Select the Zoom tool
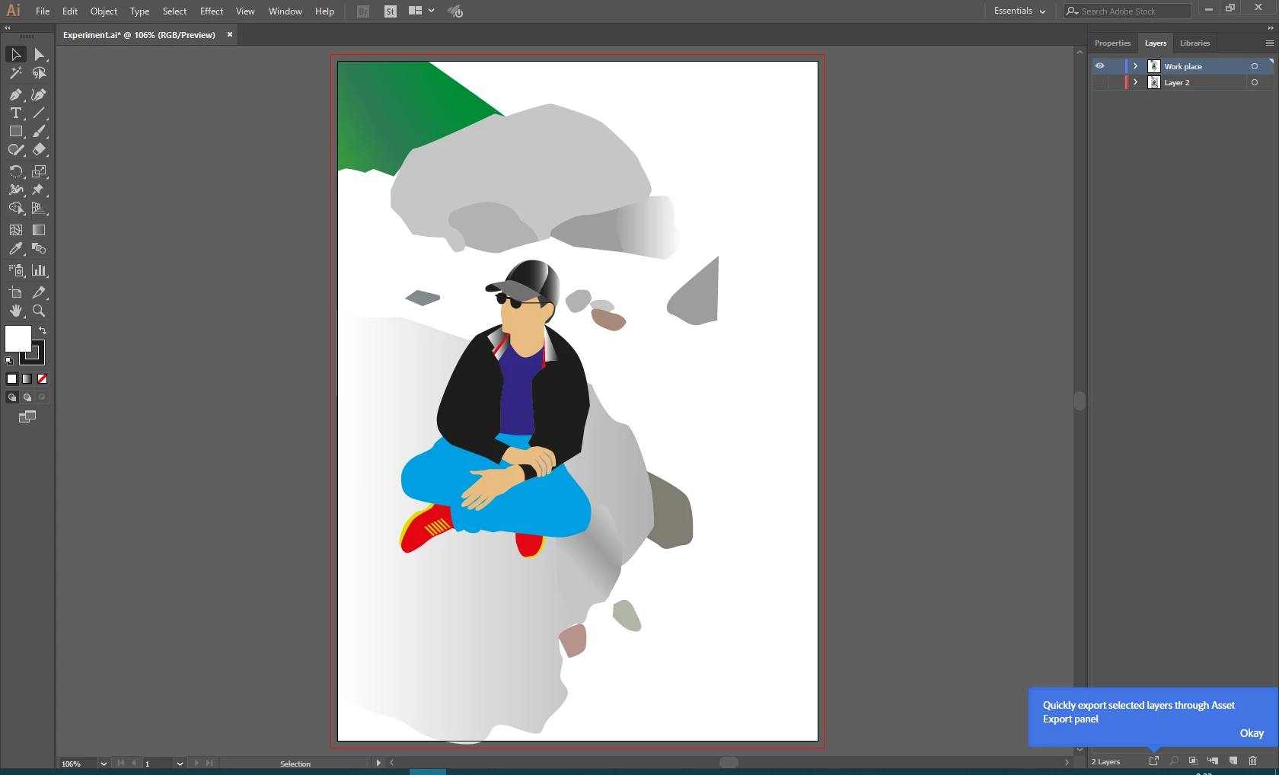The height and width of the screenshot is (775, 1279). 40,311
